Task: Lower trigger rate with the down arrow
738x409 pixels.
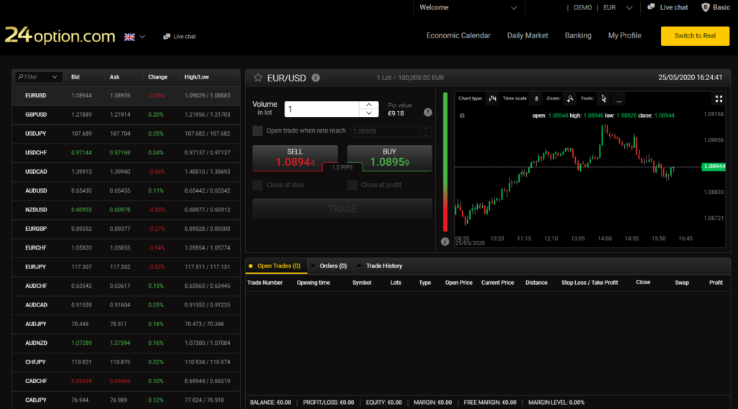Action: click(425, 135)
